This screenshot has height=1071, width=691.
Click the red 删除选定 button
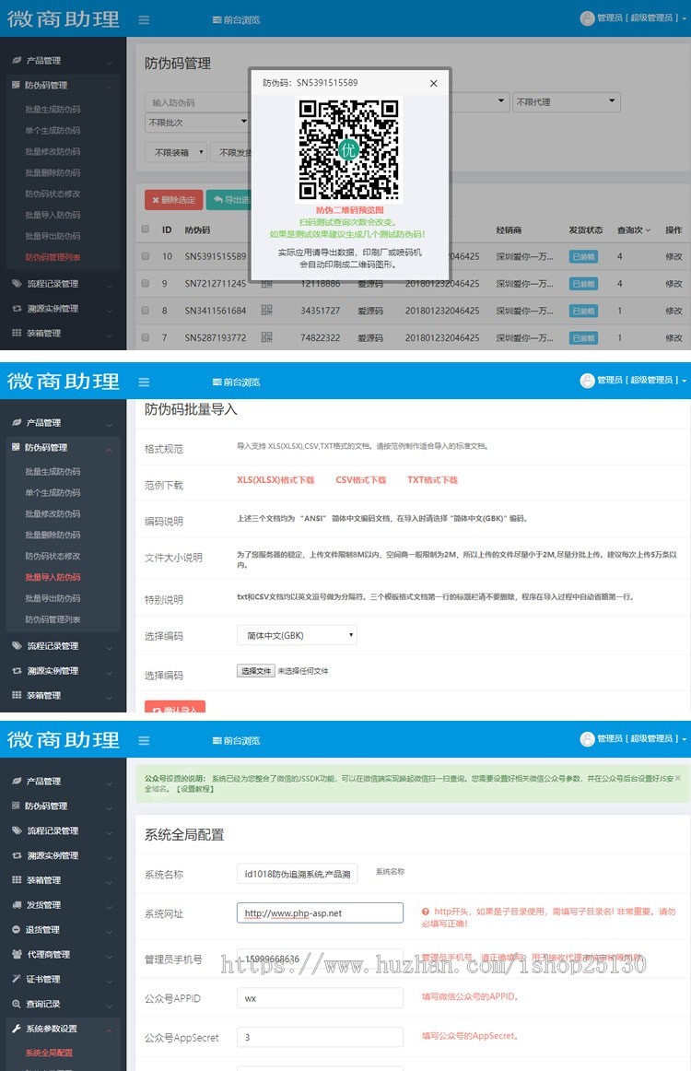(173, 199)
